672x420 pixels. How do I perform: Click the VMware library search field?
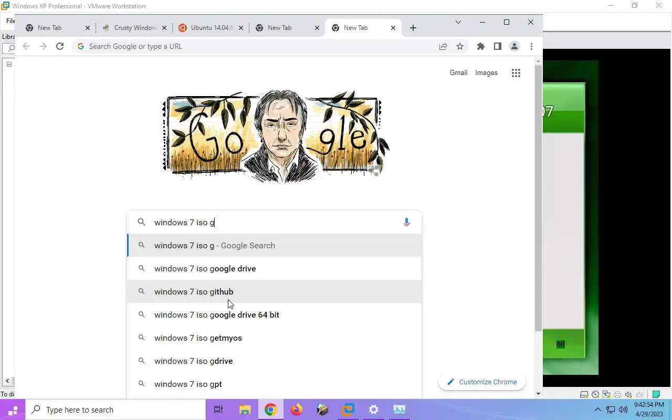click(x=9, y=48)
